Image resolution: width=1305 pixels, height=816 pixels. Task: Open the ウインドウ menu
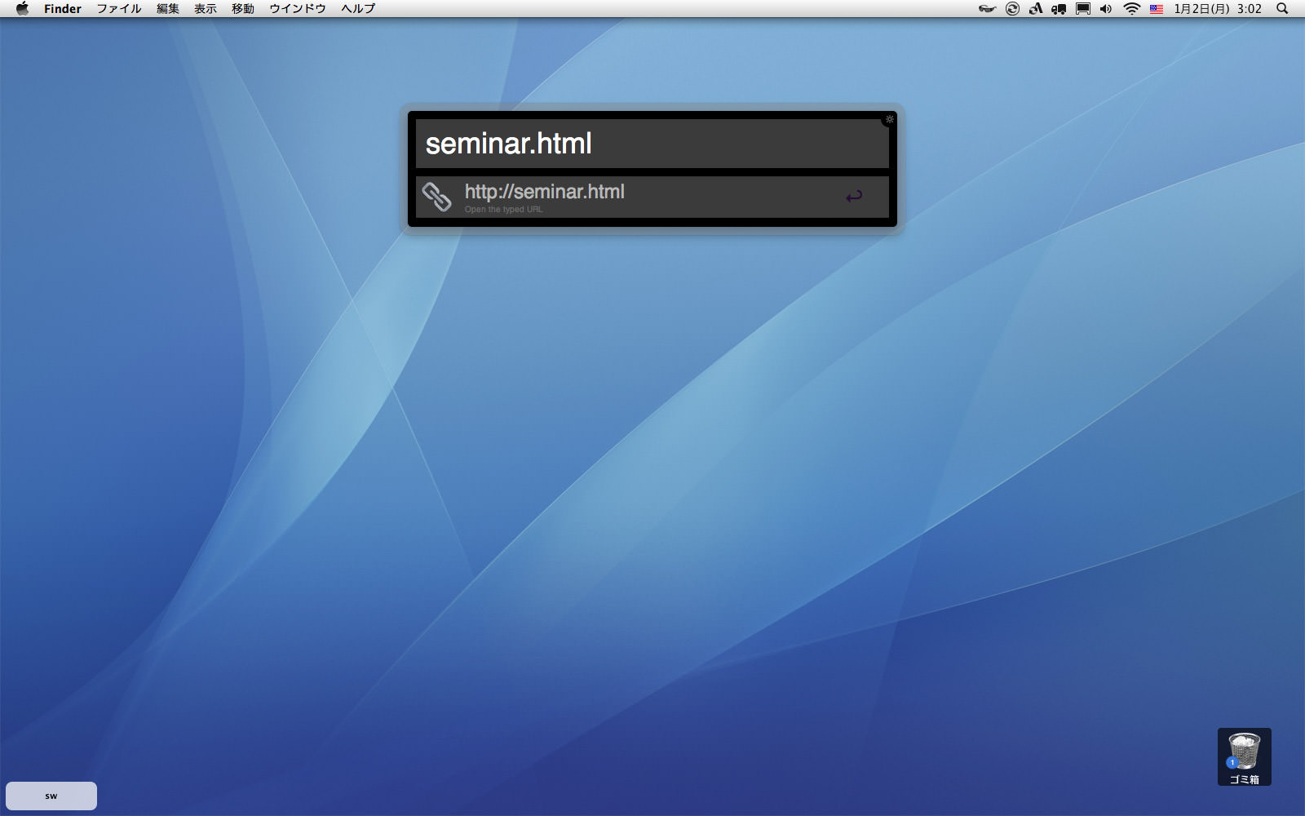click(x=298, y=9)
